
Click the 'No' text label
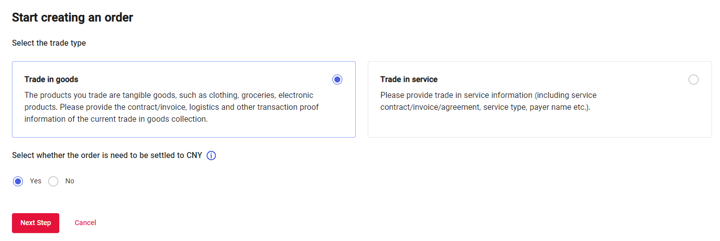point(70,181)
